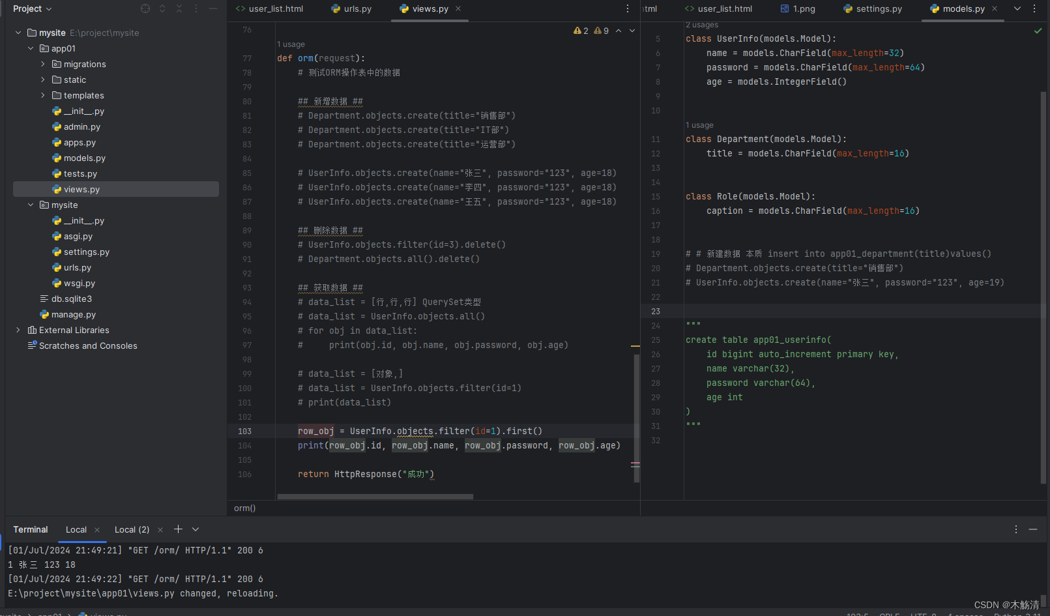This screenshot has height=616, width=1050.
Task: Click the editor horizontal scrollbar in views.py
Action: tap(375, 497)
